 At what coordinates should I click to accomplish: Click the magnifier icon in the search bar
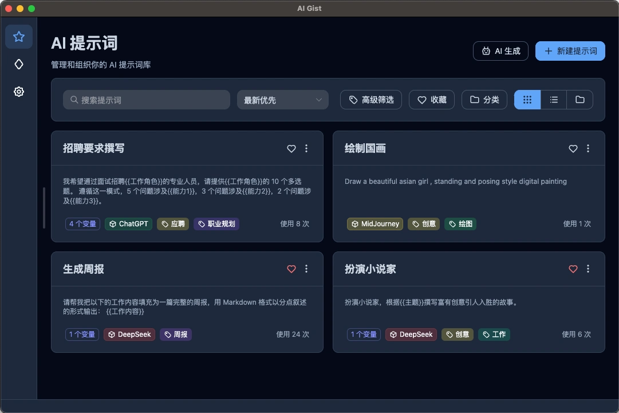coord(74,99)
